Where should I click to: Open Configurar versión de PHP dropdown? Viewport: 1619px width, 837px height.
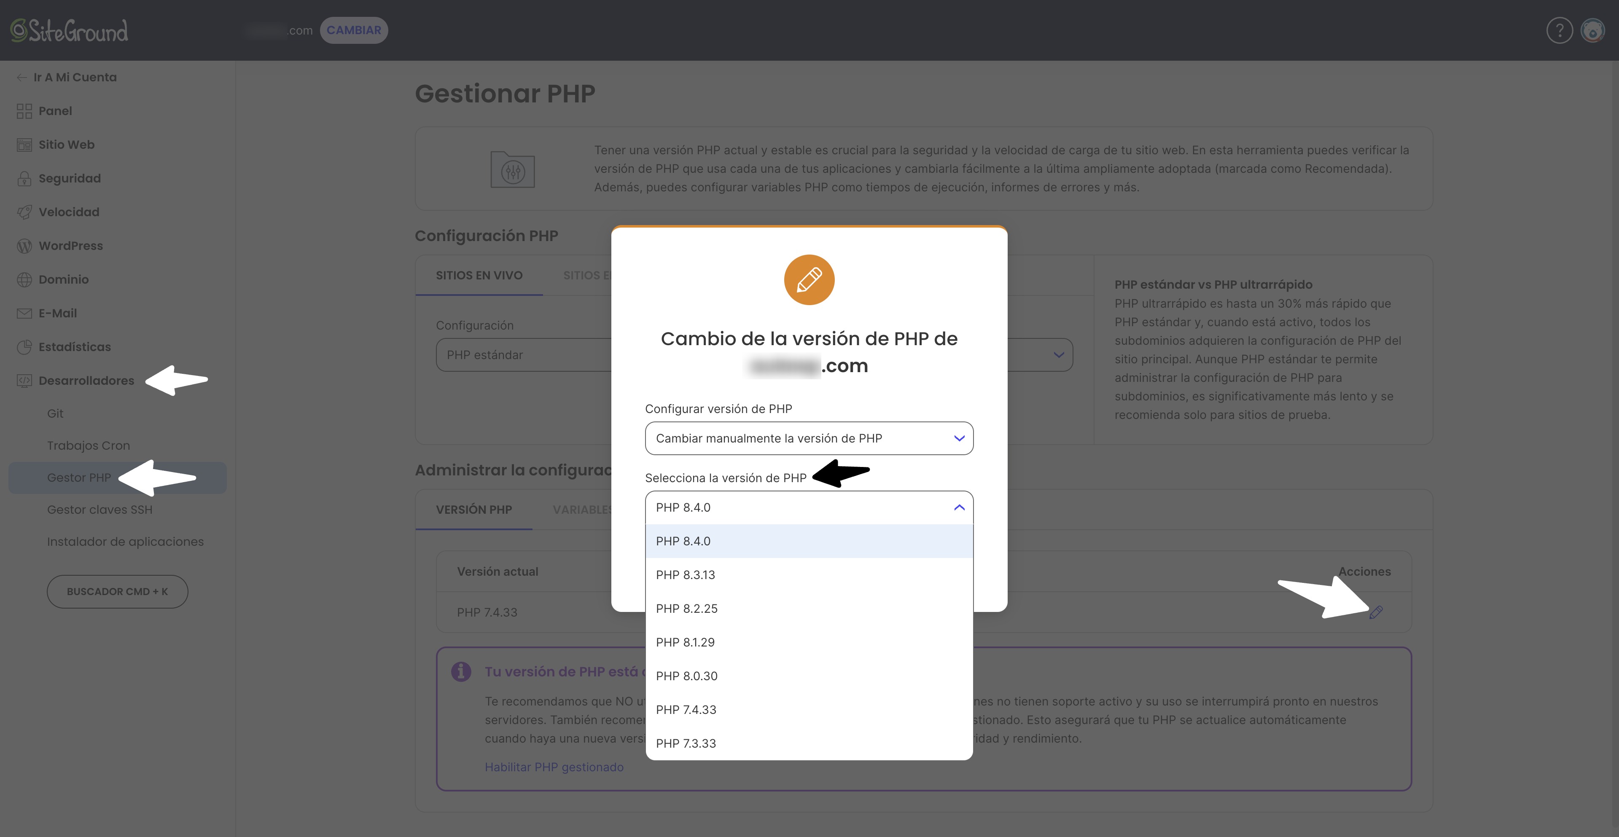coord(809,438)
